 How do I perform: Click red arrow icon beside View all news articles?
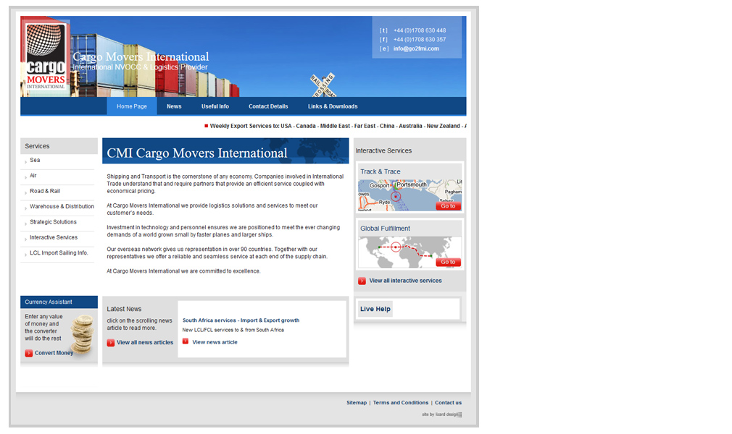(x=111, y=343)
